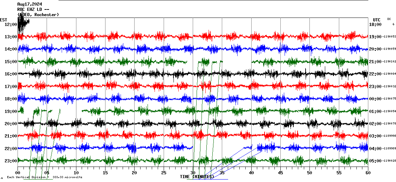396x182 pixels.
Task: Select the UTC timezone label
Action: point(376,20)
